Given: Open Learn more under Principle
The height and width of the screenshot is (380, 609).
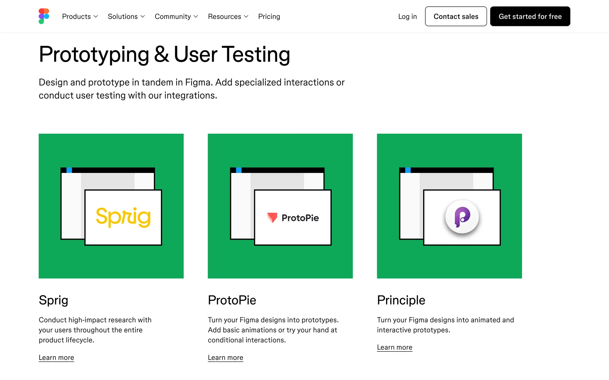Looking at the screenshot, I should coord(395,347).
